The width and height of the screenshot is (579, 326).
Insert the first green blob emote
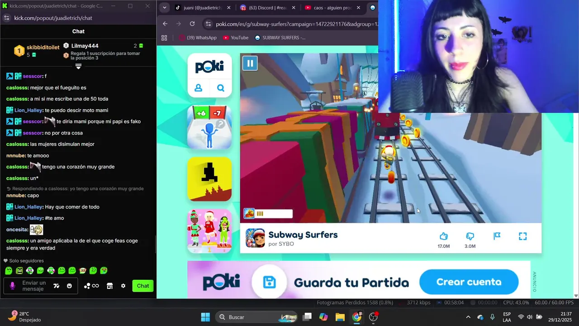point(9,271)
